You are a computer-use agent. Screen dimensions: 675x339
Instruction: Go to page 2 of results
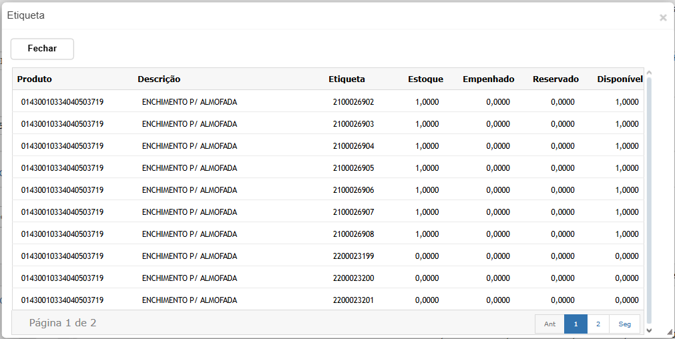598,324
